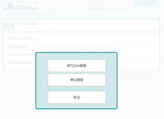Click the login status text at top
The height and width of the screenshot is (119, 164).
[108, 9]
